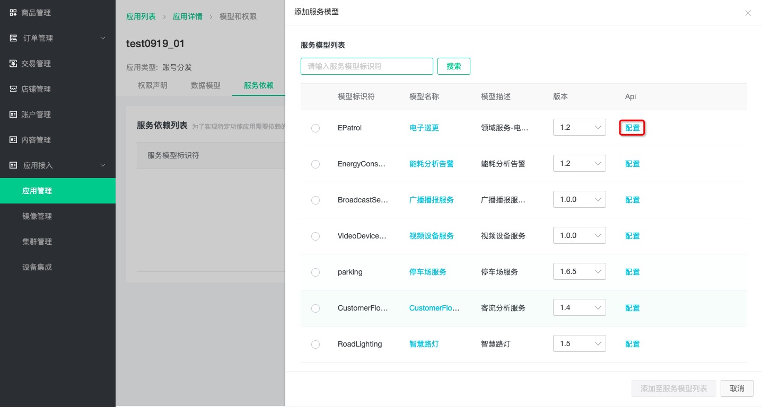
Task: Click 配置 link for BroadcastSe...
Action: (633, 200)
